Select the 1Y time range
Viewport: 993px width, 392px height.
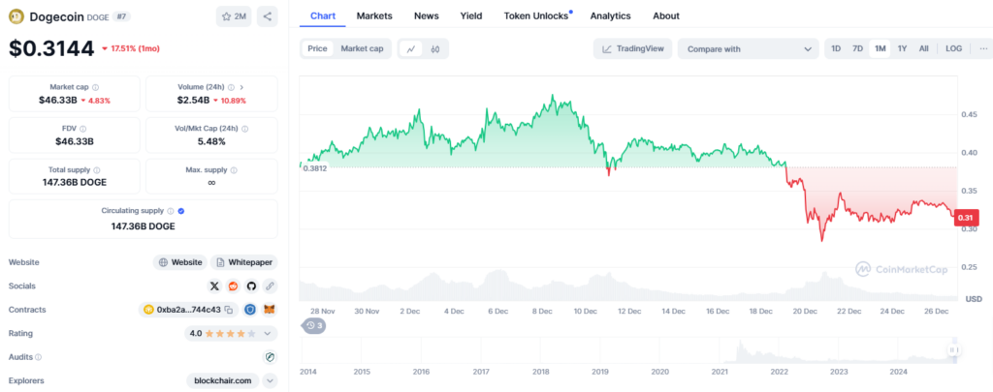[902, 49]
